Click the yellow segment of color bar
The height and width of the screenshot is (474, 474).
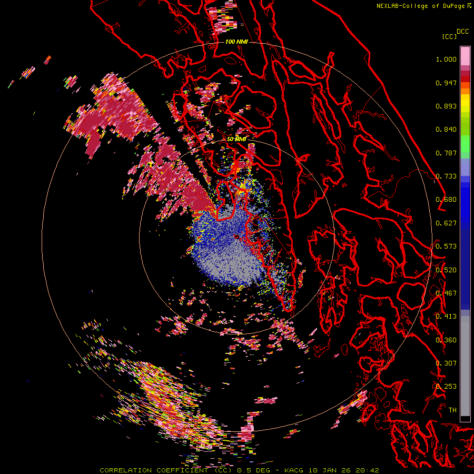pos(465,103)
